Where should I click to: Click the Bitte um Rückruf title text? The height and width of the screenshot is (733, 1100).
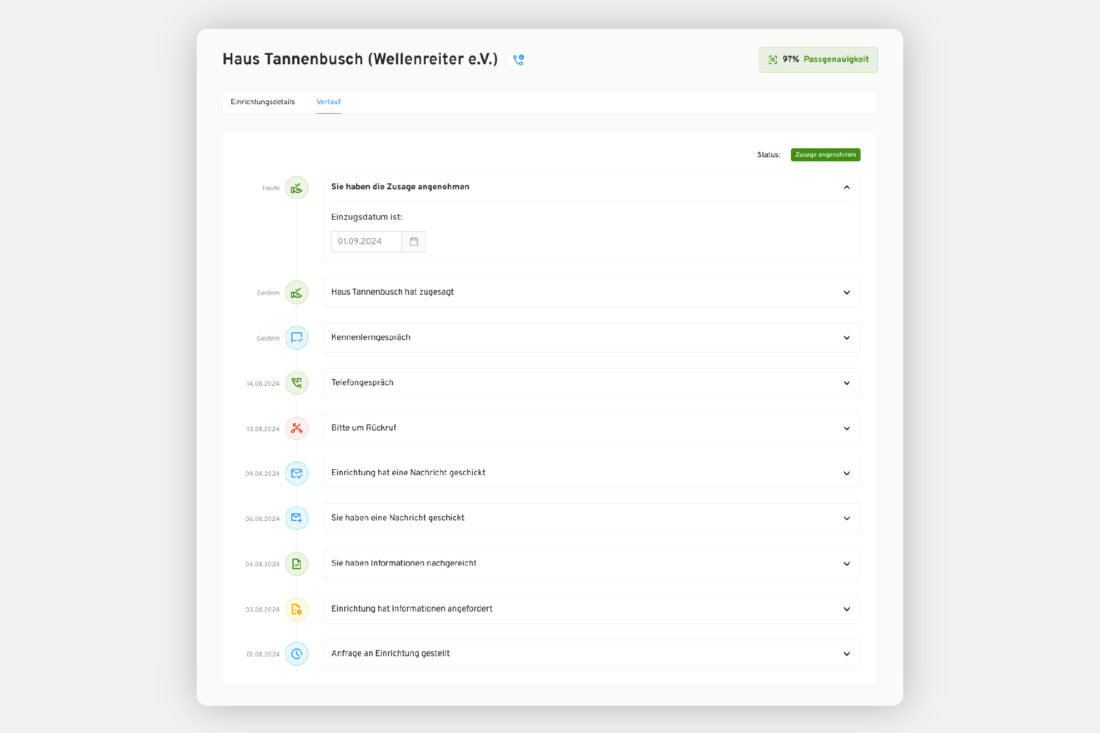click(363, 428)
